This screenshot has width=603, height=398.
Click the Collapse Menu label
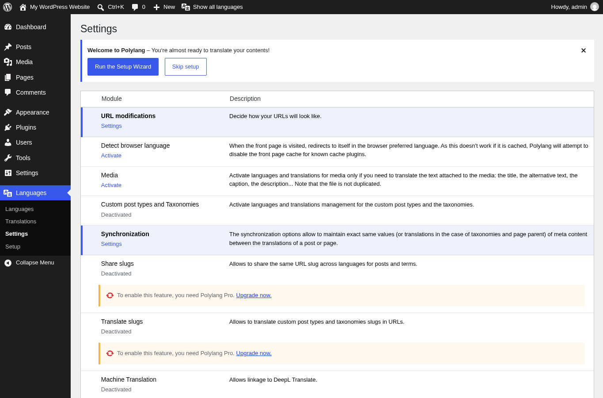35,263
